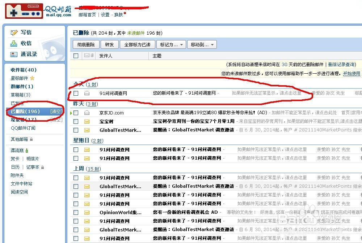Viewport: 362px width, 243px height.
Task: Sort by the 发件人 column header
Action: 106,56
